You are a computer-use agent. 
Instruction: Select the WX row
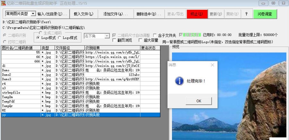pos(81,111)
